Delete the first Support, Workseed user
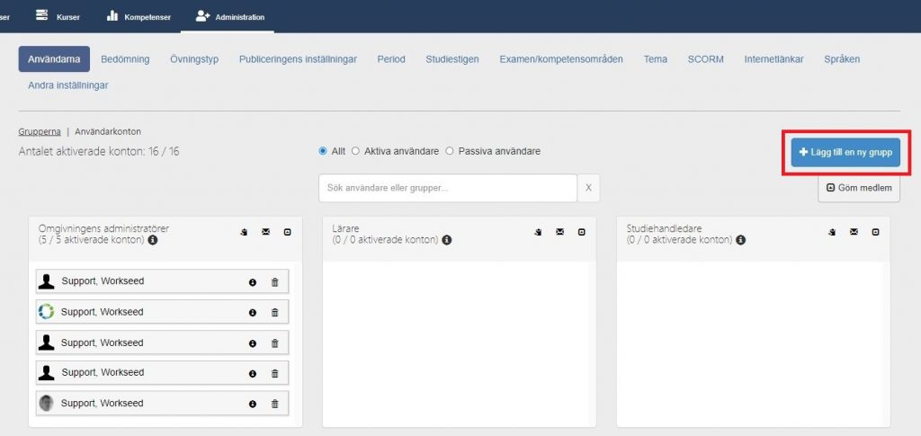921x436 pixels. (275, 282)
